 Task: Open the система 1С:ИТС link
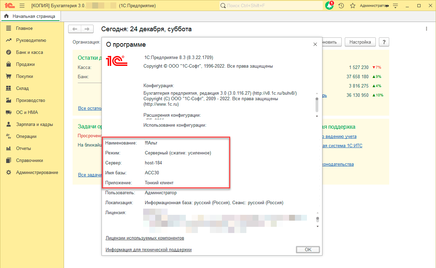[342, 146]
